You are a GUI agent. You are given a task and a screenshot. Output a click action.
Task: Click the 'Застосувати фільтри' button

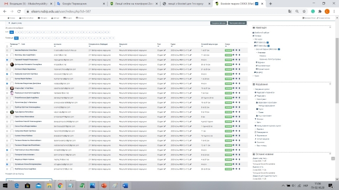[237, 23]
